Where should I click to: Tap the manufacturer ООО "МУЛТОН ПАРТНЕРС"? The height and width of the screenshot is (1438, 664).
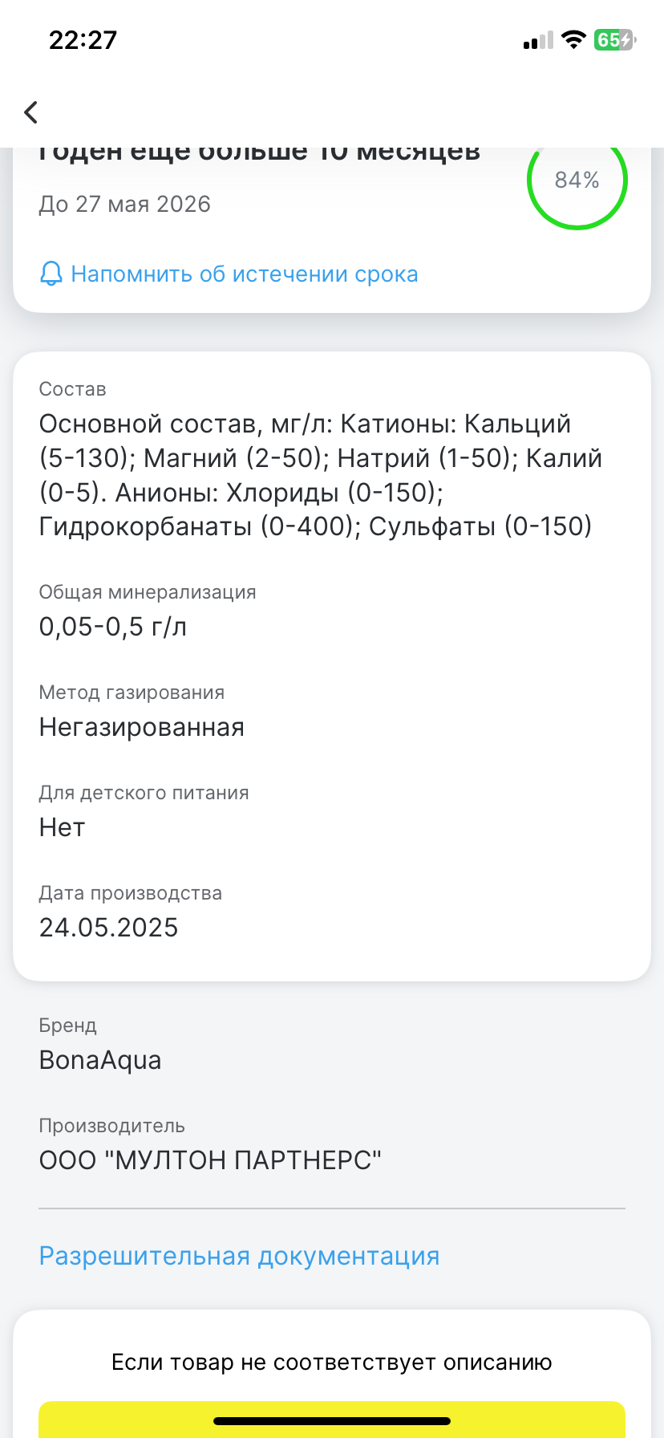210,1160
